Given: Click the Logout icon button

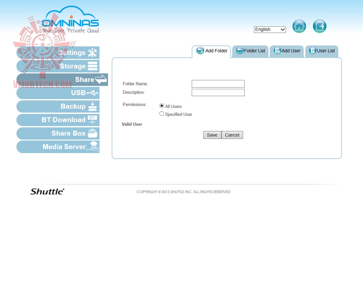Looking at the screenshot, I should pos(320,26).
